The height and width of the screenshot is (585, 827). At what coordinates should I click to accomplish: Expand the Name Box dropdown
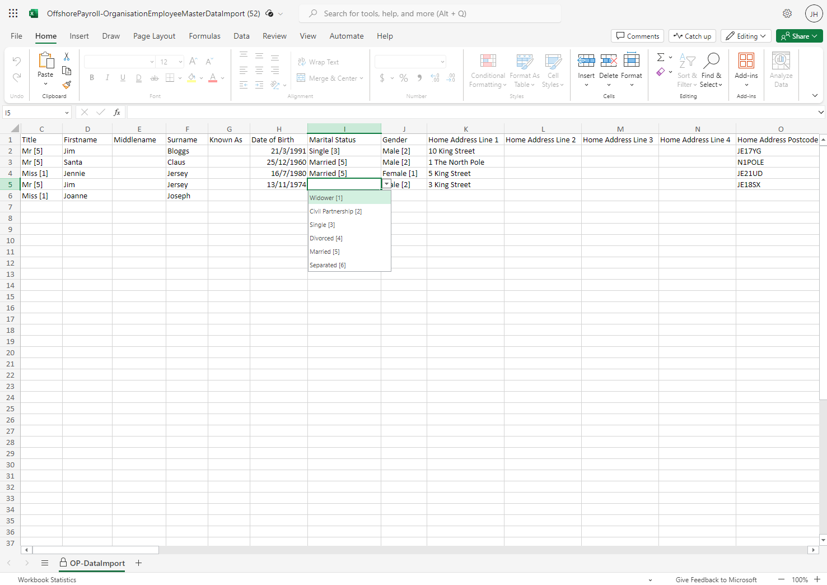67,113
